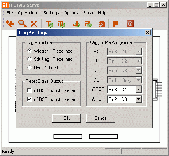169x156 pixels.
Task: Click the orange X kill icon
Action: [34, 24]
